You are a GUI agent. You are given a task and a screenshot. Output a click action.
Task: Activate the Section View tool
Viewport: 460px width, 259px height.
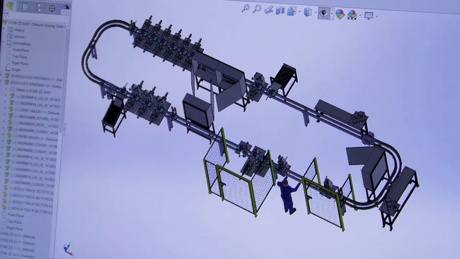pyautogui.click(x=280, y=11)
